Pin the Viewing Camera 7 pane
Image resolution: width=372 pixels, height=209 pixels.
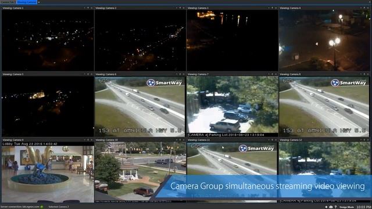[x=273, y=74]
